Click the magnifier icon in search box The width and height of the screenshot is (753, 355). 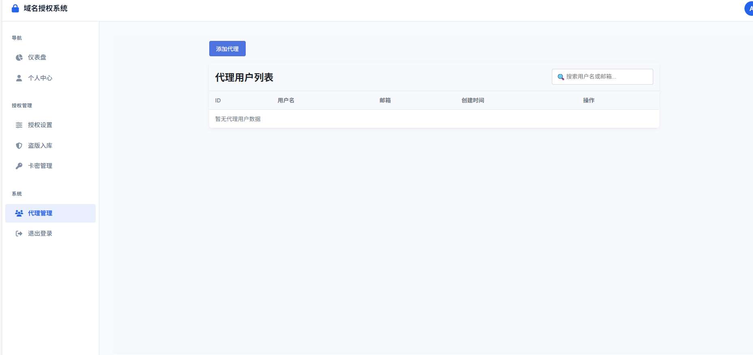[561, 77]
